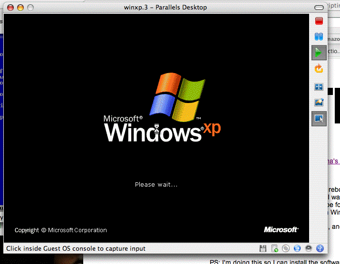Image resolution: width=340 pixels, height=264 pixels.
Task: Click the Windows XP flag logo
Action: tap(177, 95)
